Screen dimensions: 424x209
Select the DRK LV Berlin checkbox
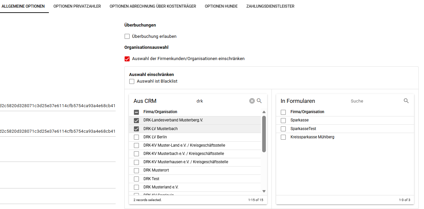coord(136,137)
